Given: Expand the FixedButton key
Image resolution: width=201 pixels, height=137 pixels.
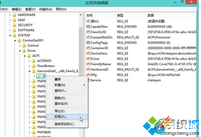Looking at the screenshot, I should click(30, 66).
